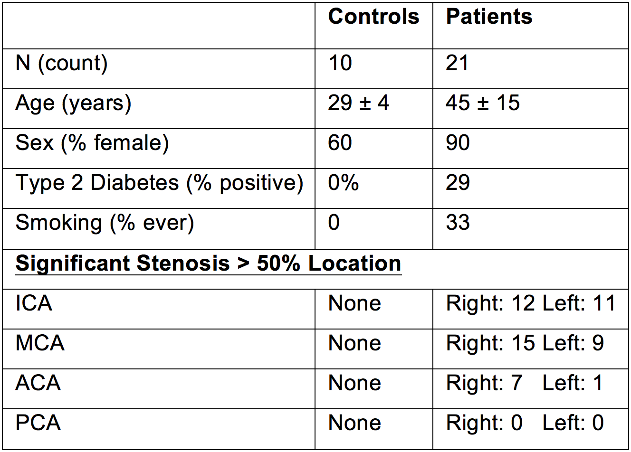Select the MCA row label

[x=40, y=344]
